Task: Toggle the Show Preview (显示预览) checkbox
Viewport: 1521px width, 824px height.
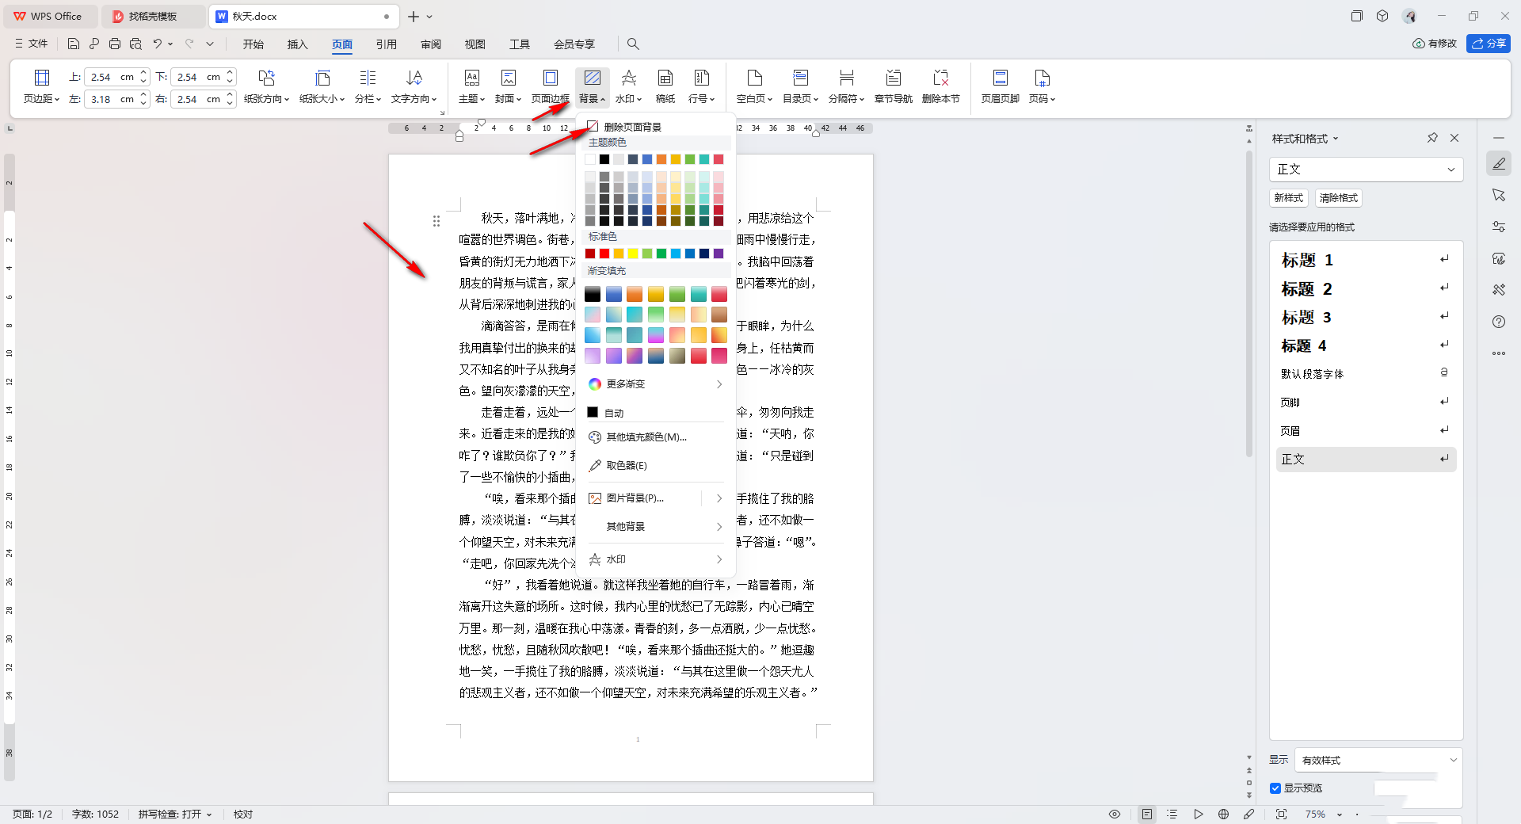Action: (1275, 788)
